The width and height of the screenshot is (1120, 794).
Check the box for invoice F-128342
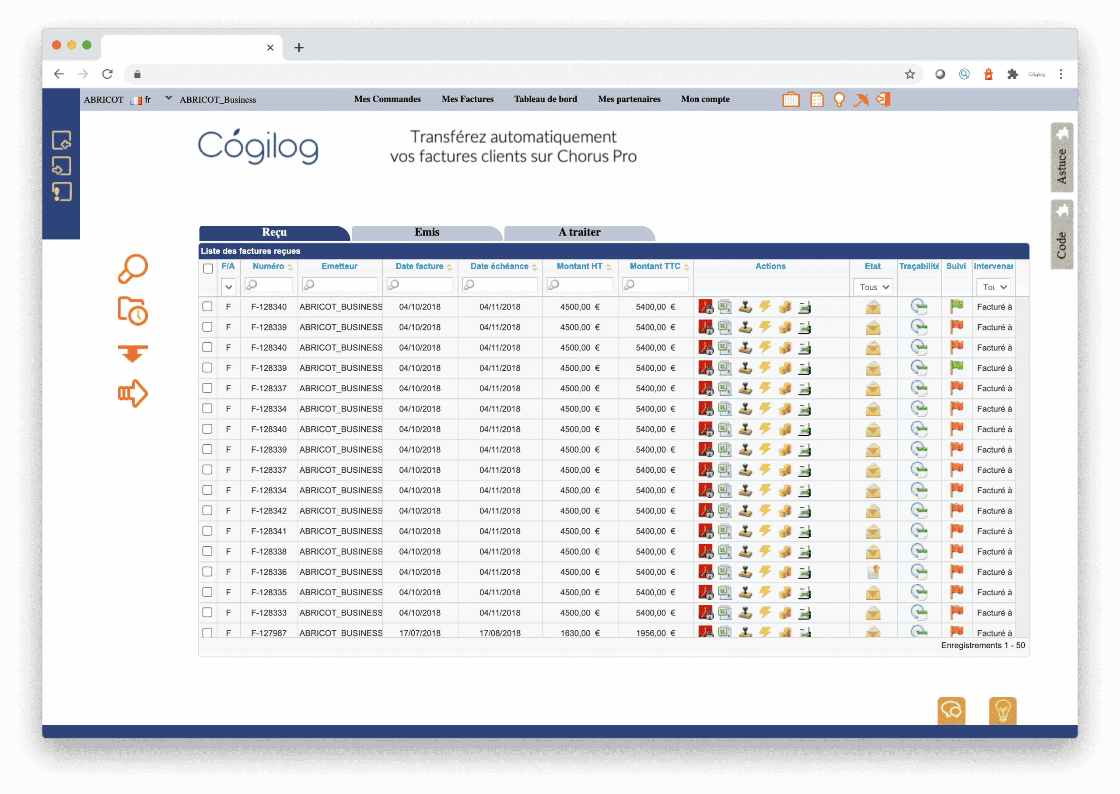click(x=207, y=510)
